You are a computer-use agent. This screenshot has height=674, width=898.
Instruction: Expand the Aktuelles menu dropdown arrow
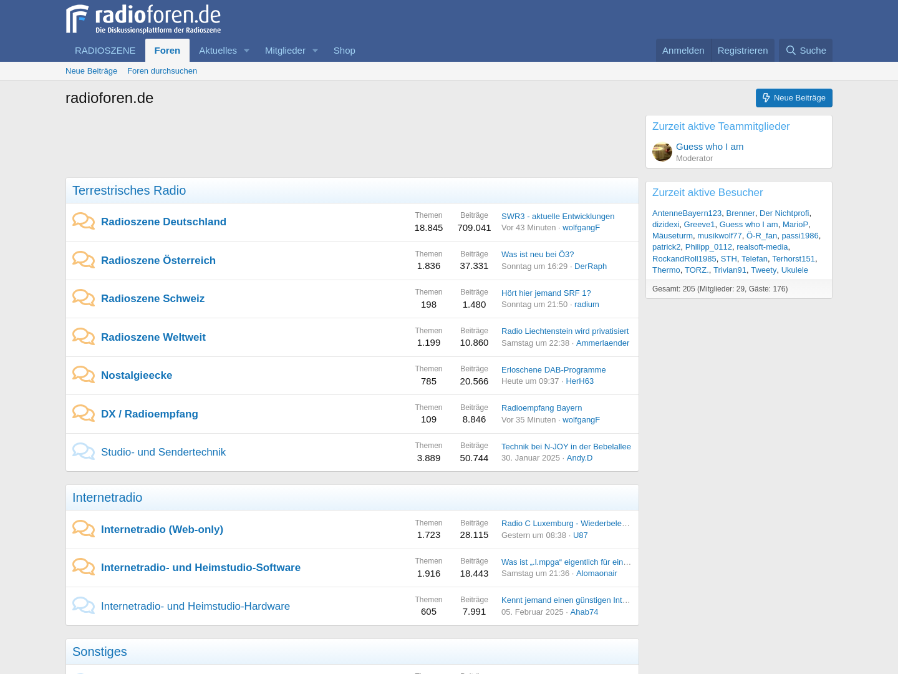pos(246,51)
